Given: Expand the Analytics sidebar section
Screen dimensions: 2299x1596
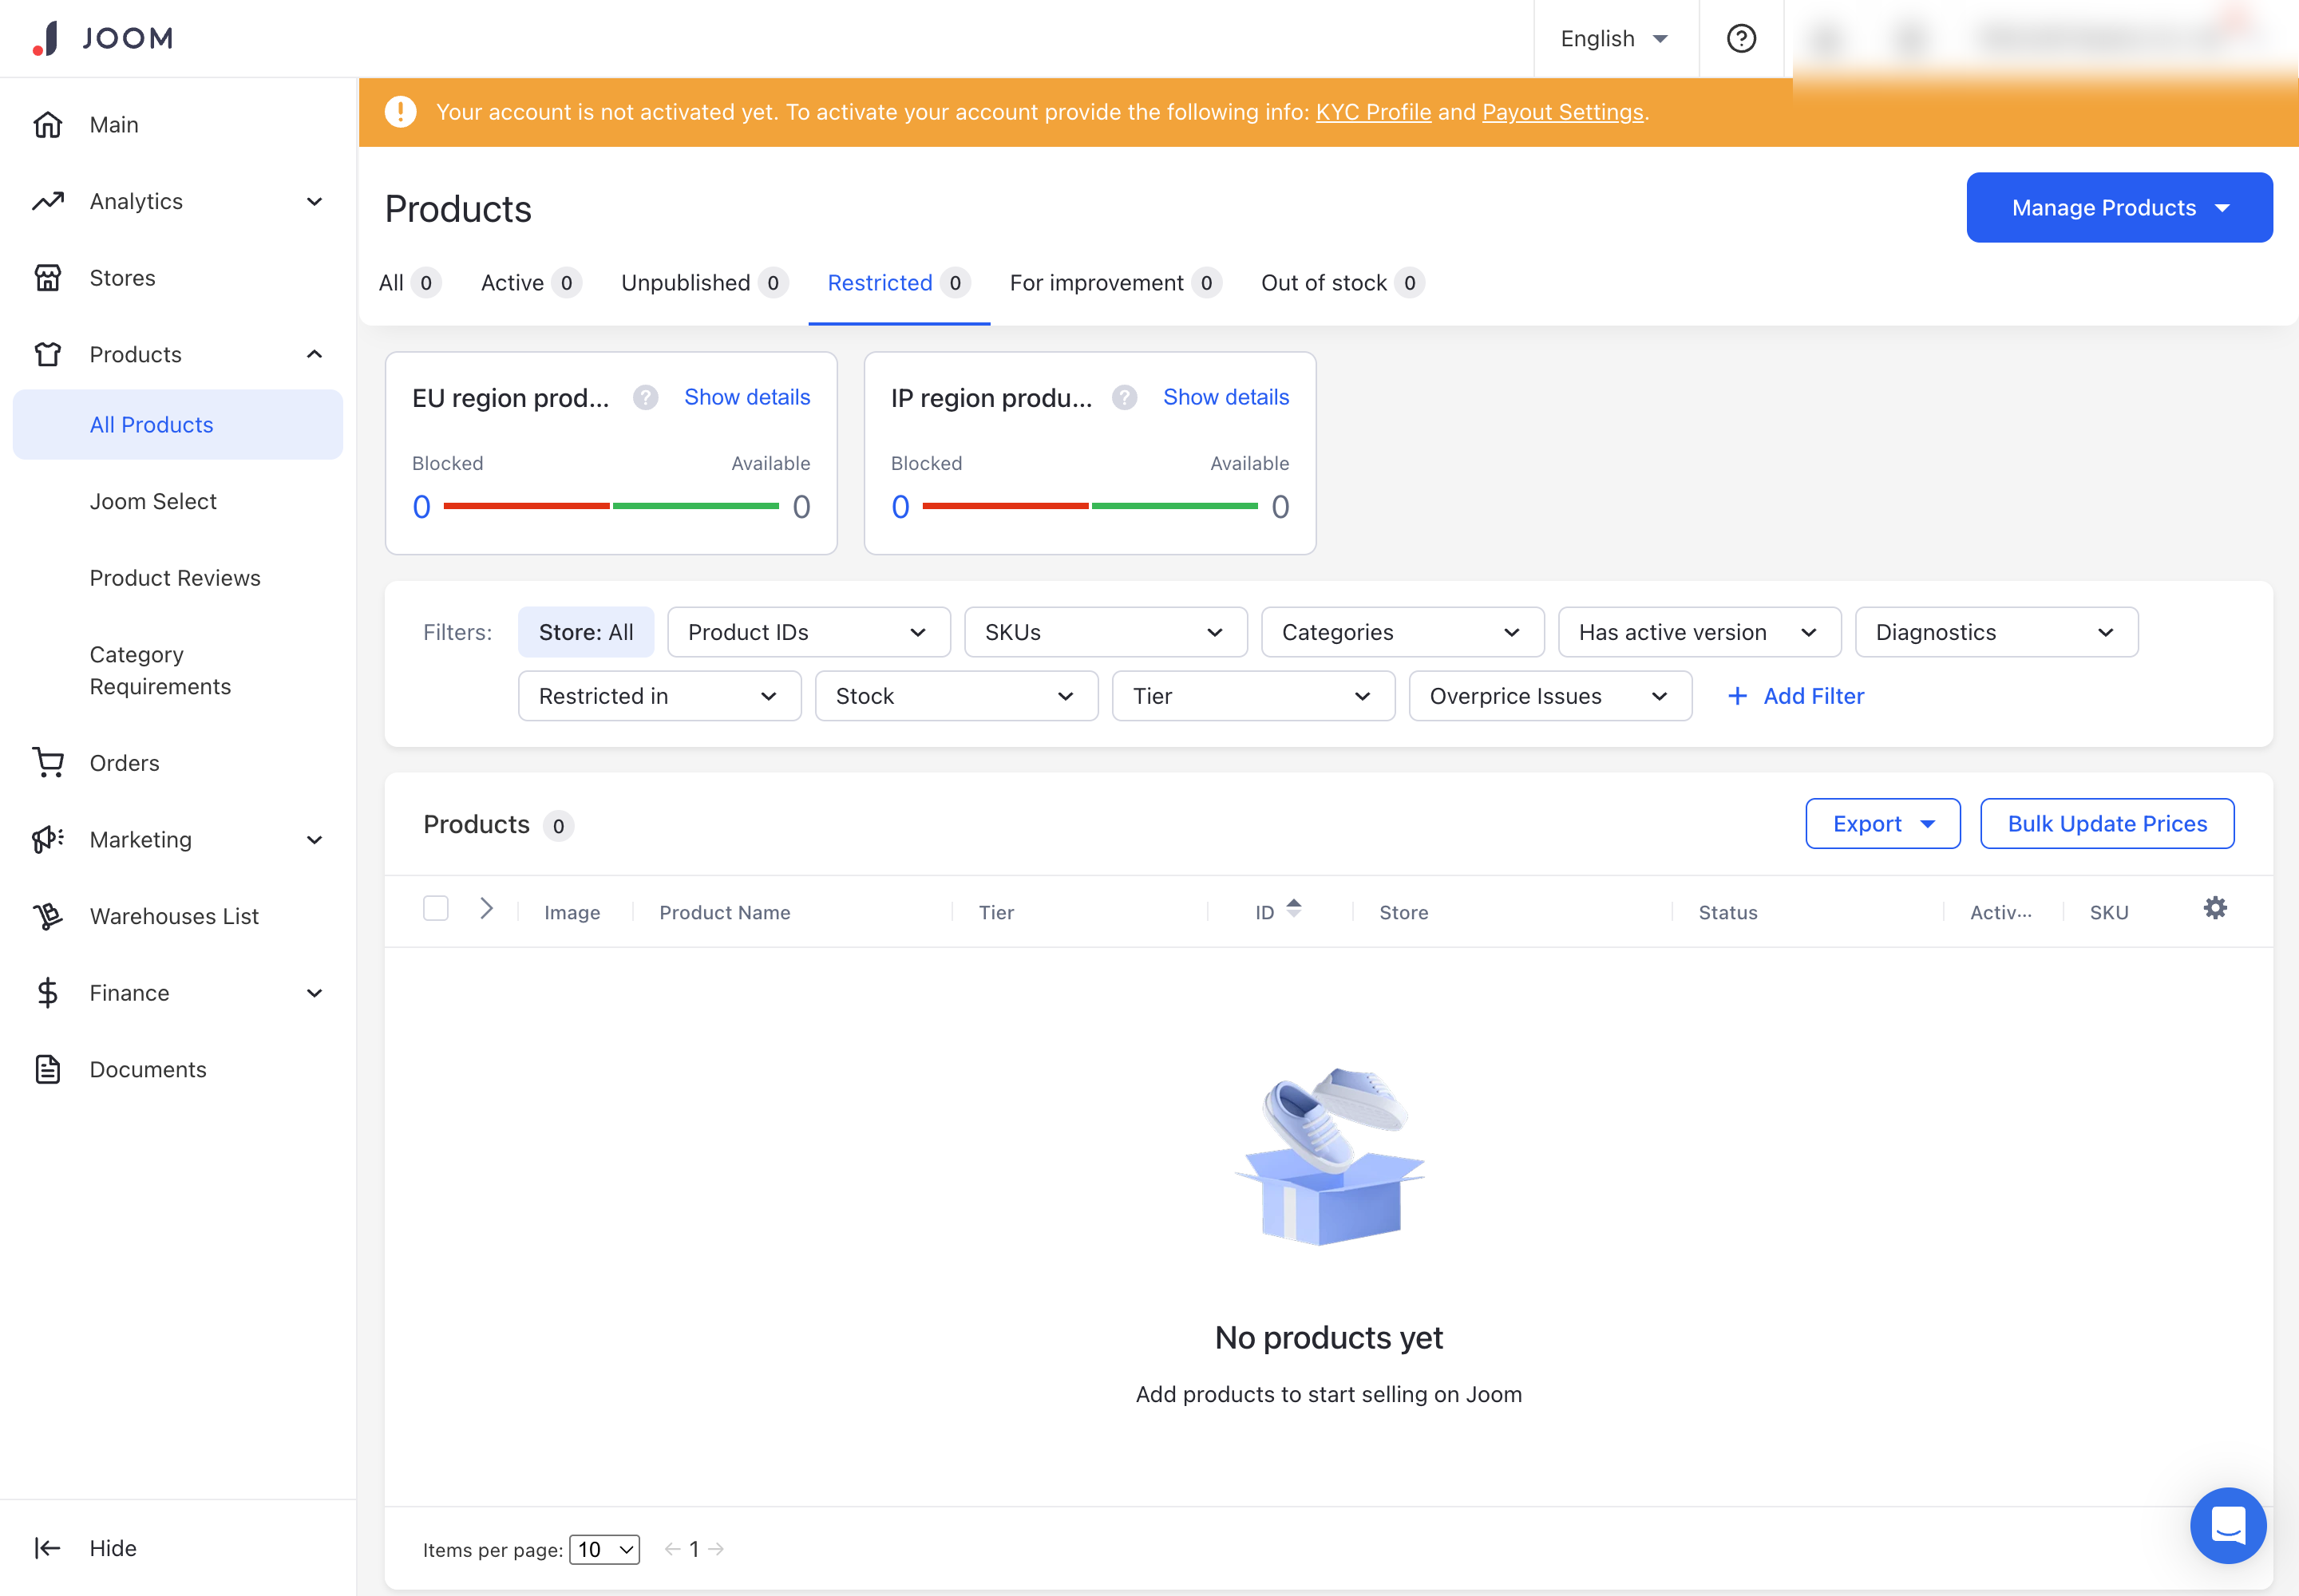Looking at the screenshot, I should point(315,201).
